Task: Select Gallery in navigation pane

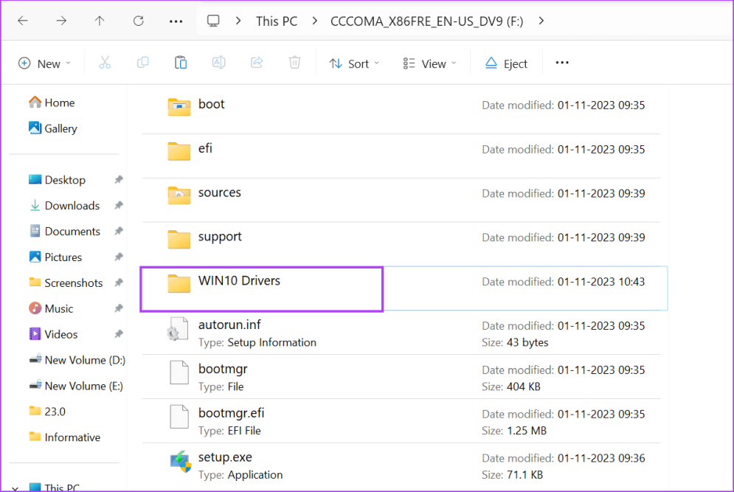Action: pyautogui.click(x=60, y=128)
